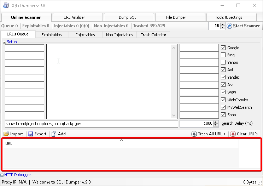Viewport: 263px width, 186px height.
Task: Click the SQLi Dumper title bar icon
Action: 6,5
